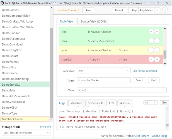Click the Kantu gear icon in title bar
This screenshot has height=139, width=172.
(2, 3)
